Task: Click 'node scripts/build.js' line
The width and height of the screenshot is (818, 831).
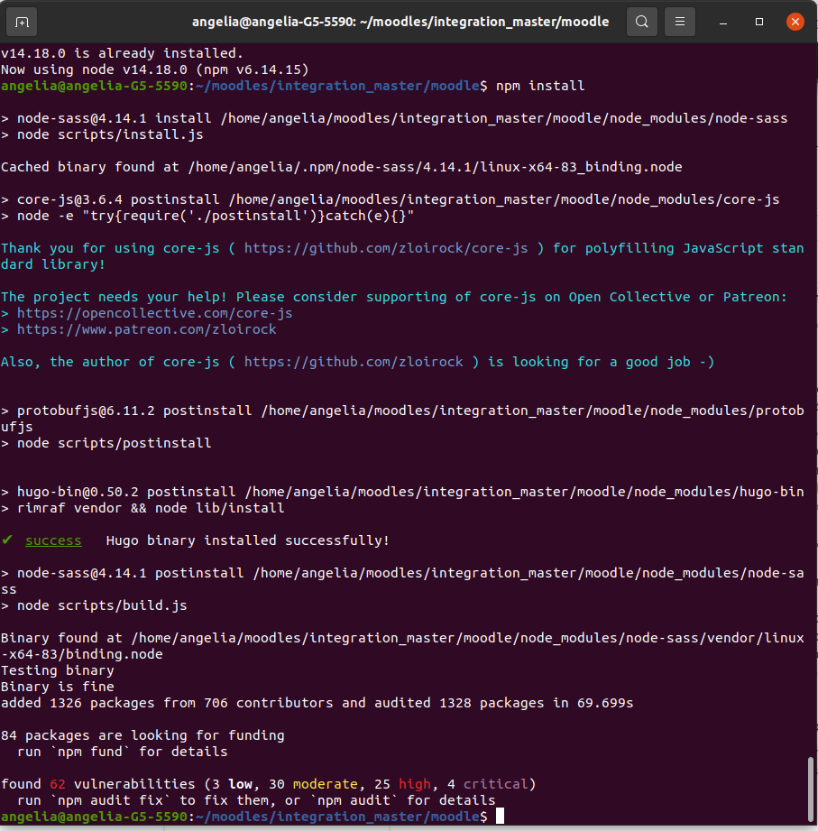Action: pos(94,605)
